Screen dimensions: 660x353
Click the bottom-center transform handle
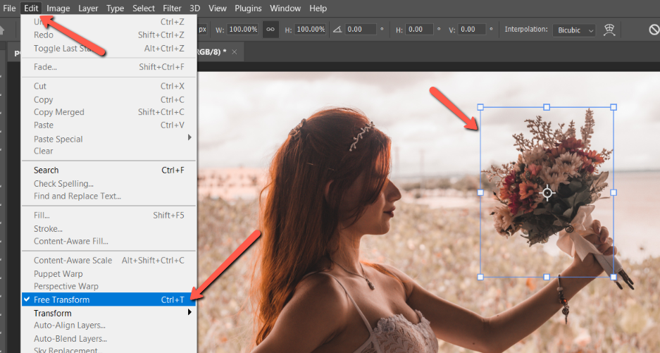pyautogui.click(x=547, y=277)
